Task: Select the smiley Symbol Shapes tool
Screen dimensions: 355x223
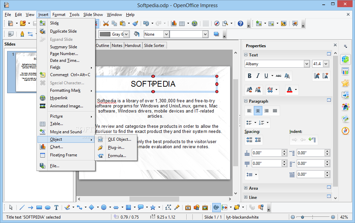Action: [104, 207]
